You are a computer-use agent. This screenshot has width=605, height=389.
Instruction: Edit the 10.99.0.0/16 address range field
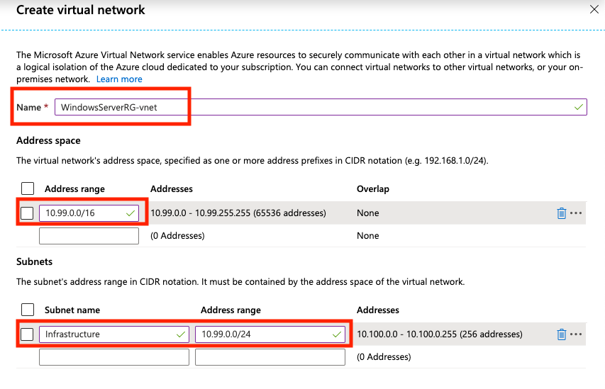click(82, 213)
